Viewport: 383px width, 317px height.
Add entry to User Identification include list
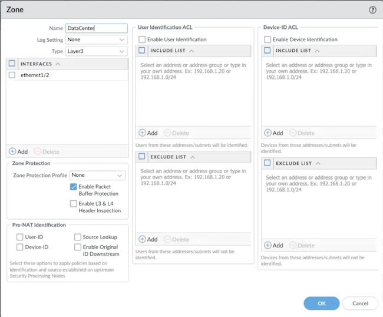point(148,133)
